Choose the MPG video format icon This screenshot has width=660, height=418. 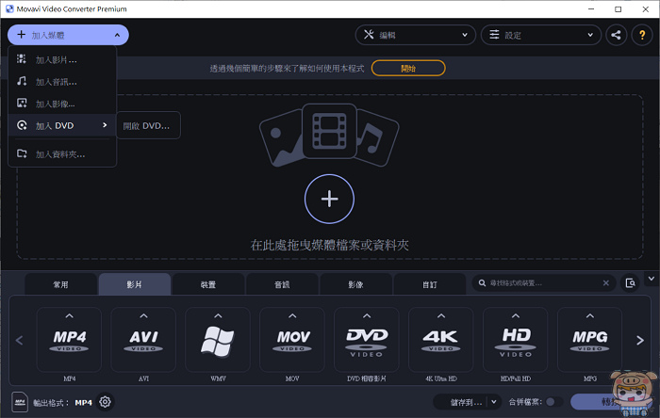[589, 340]
